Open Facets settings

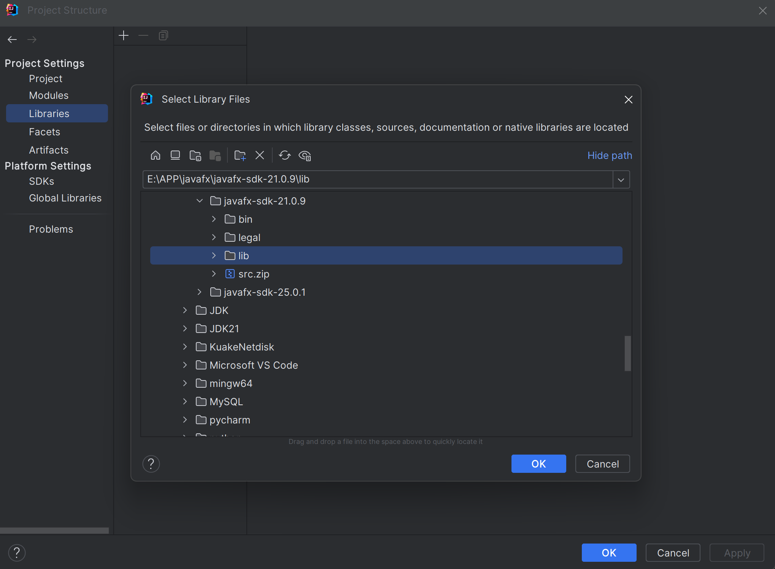44,132
